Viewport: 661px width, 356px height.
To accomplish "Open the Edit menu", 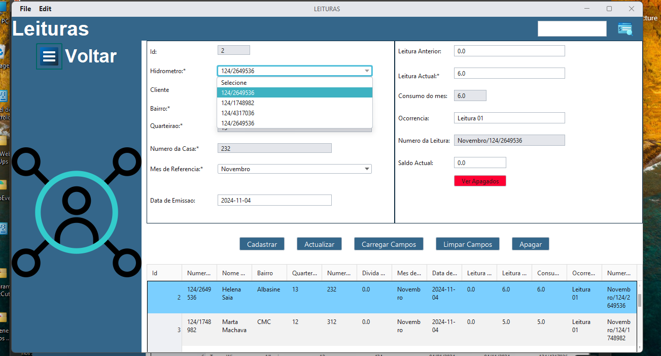I will click(x=45, y=9).
